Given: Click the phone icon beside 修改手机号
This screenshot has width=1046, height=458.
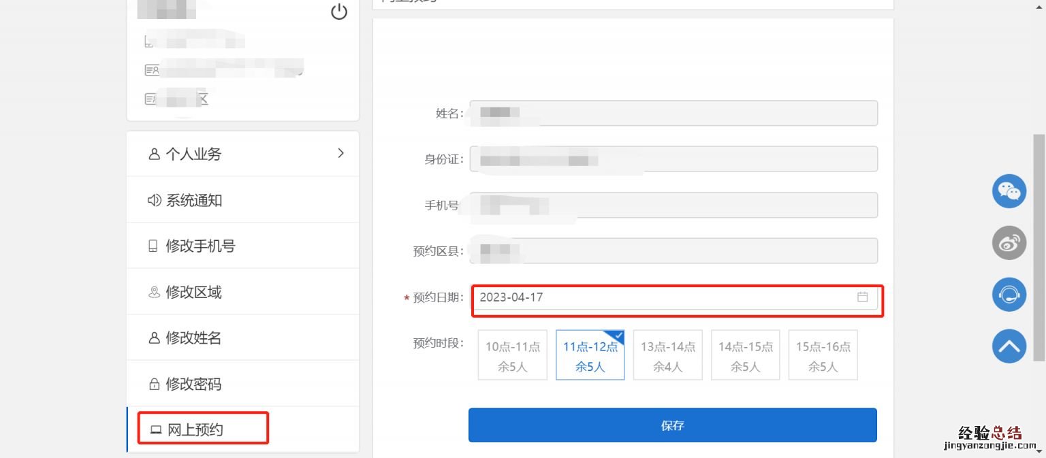Looking at the screenshot, I should click(153, 245).
